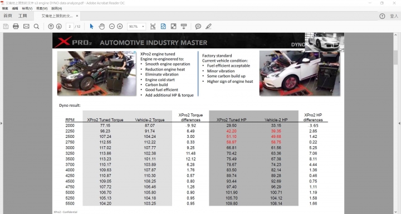Open the Find text magnifier

click(x=36, y=26)
